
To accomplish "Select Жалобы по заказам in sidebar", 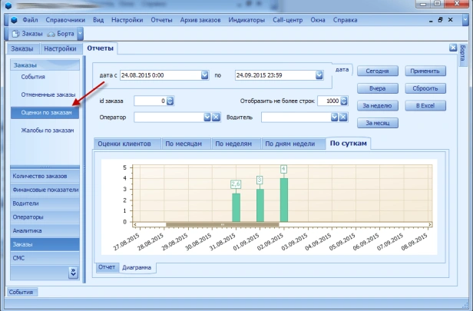I will pos(47,131).
